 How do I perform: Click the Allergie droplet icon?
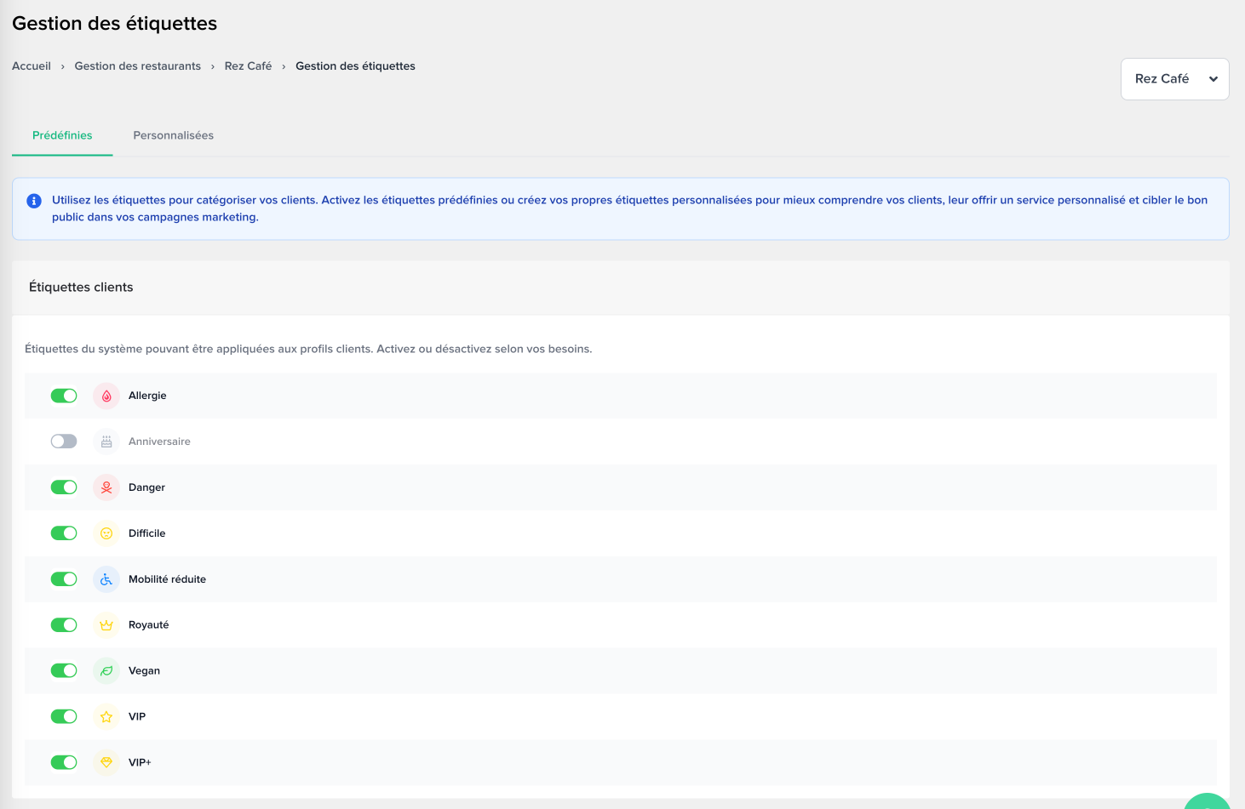[106, 396]
